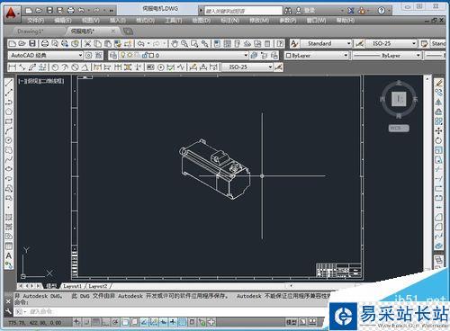450x331 pixels.
Task: Select the Move tool in Modify toolbar
Action: (438, 131)
